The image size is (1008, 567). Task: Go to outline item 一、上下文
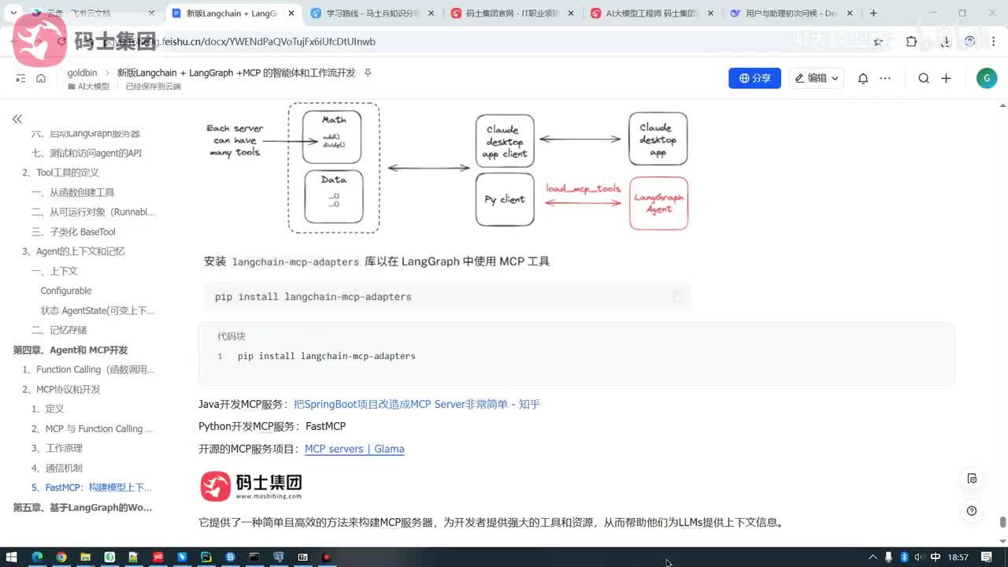coord(54,271)
